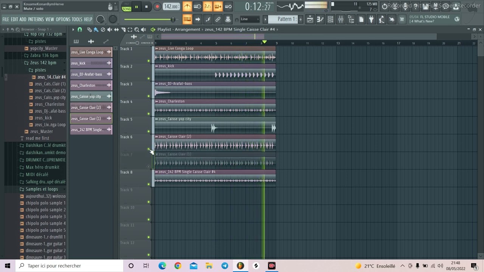Switch PAT/SONG mode toggle
Viewport: 484px width, 272px height.
click(x=126, y=7)
